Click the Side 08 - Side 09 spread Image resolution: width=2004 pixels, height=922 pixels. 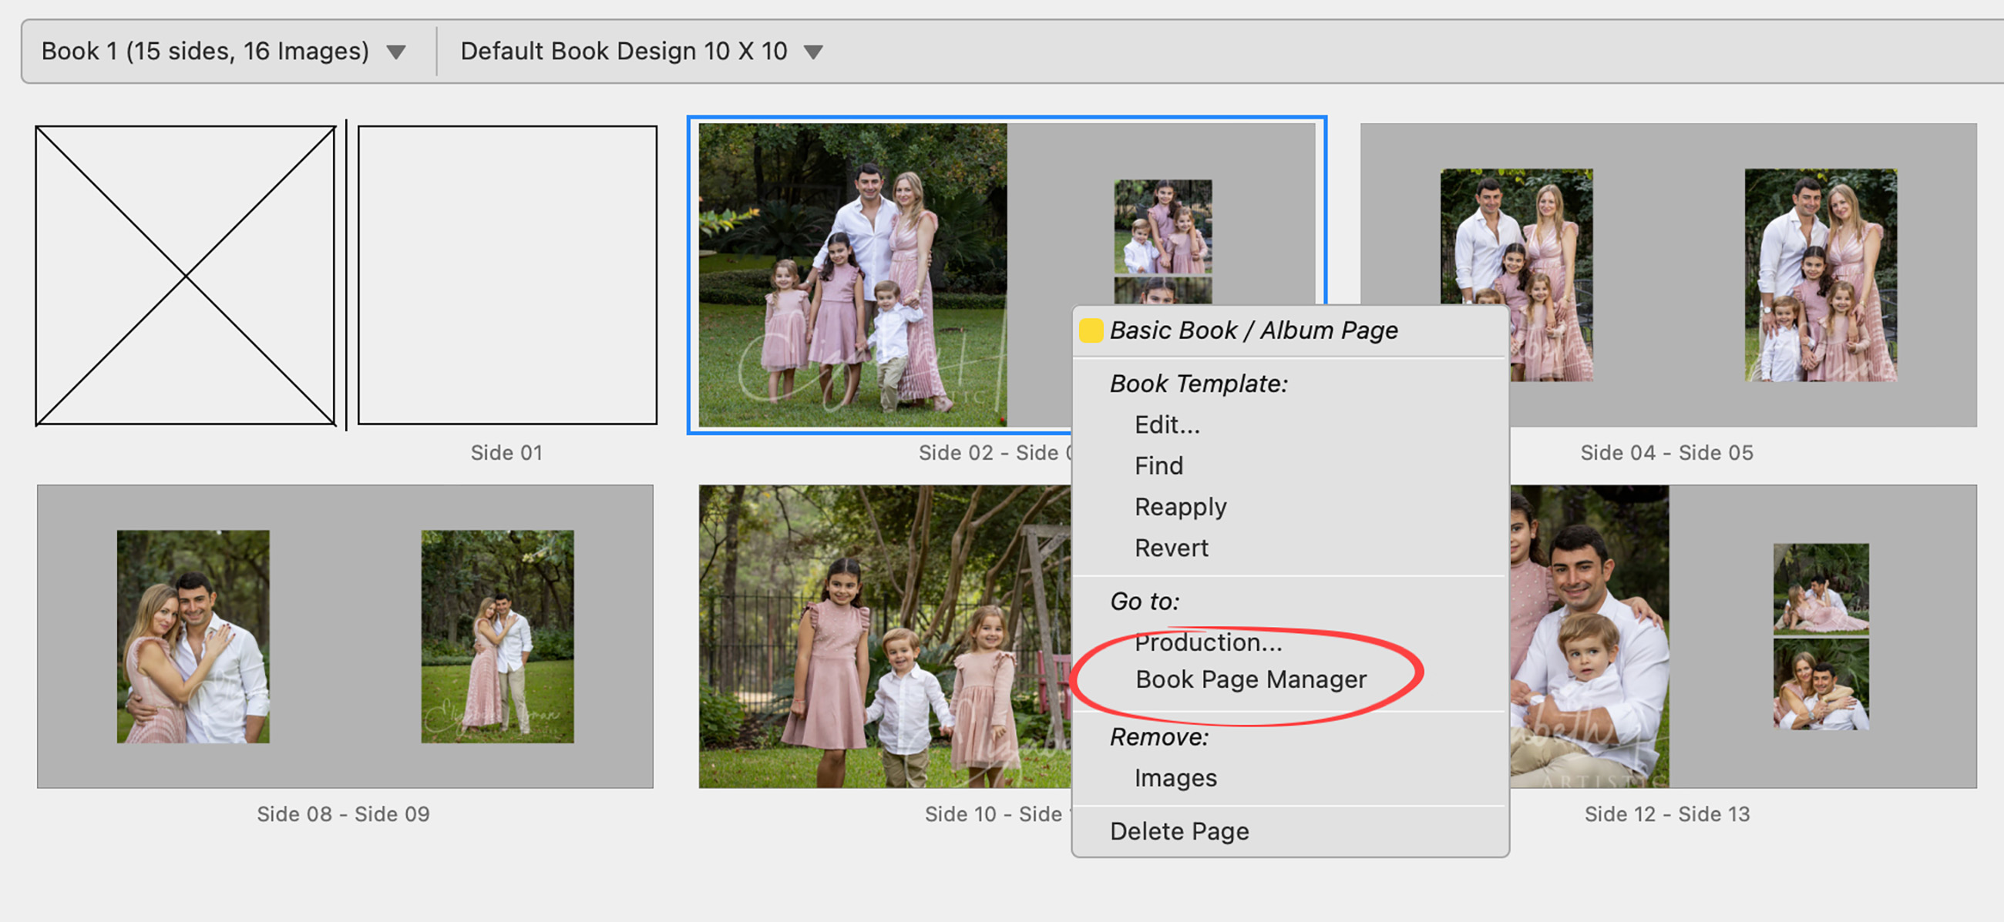(345, 636)
